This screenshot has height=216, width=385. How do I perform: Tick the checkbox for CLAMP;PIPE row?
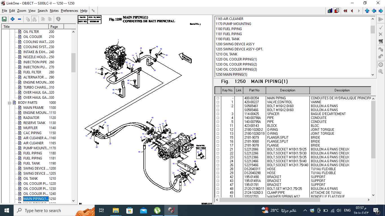pos(218,193)
